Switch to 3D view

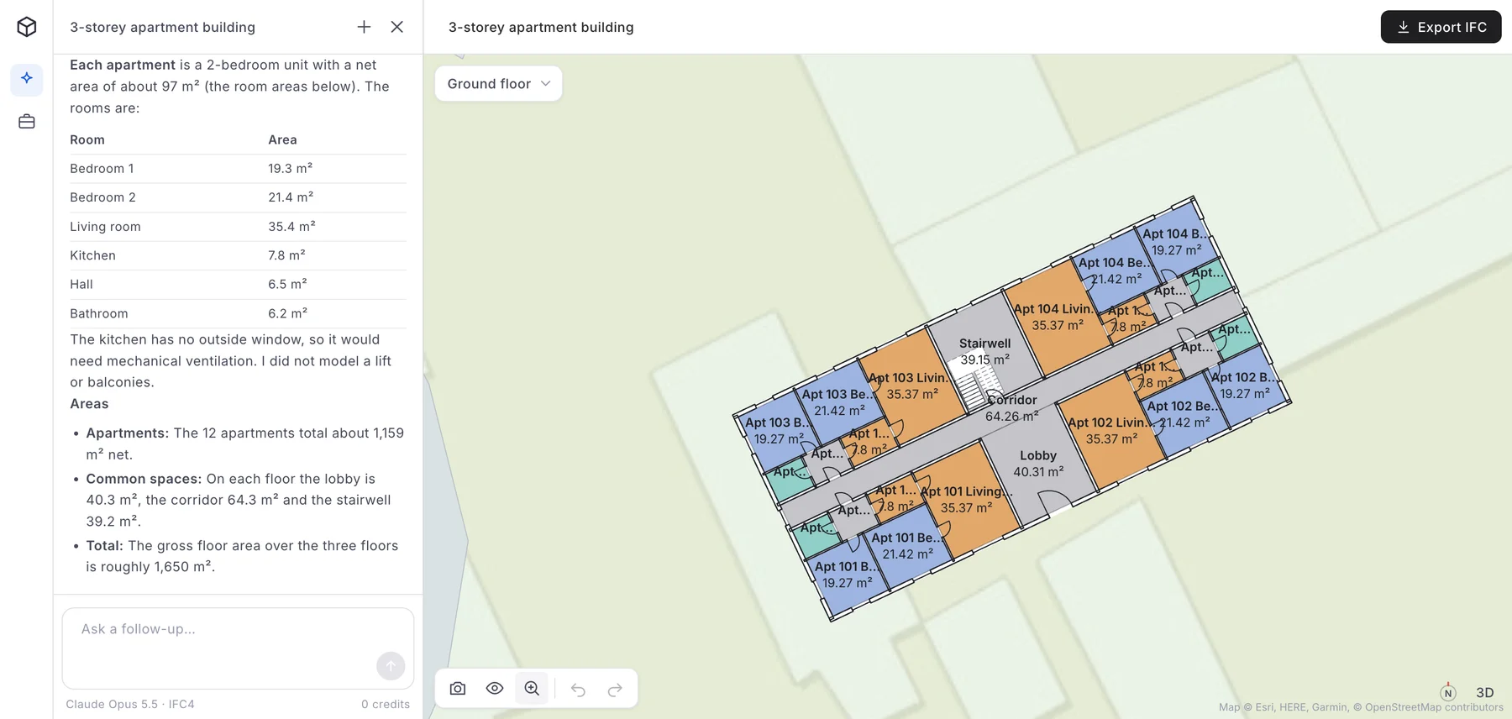(x=1485, y=693)
